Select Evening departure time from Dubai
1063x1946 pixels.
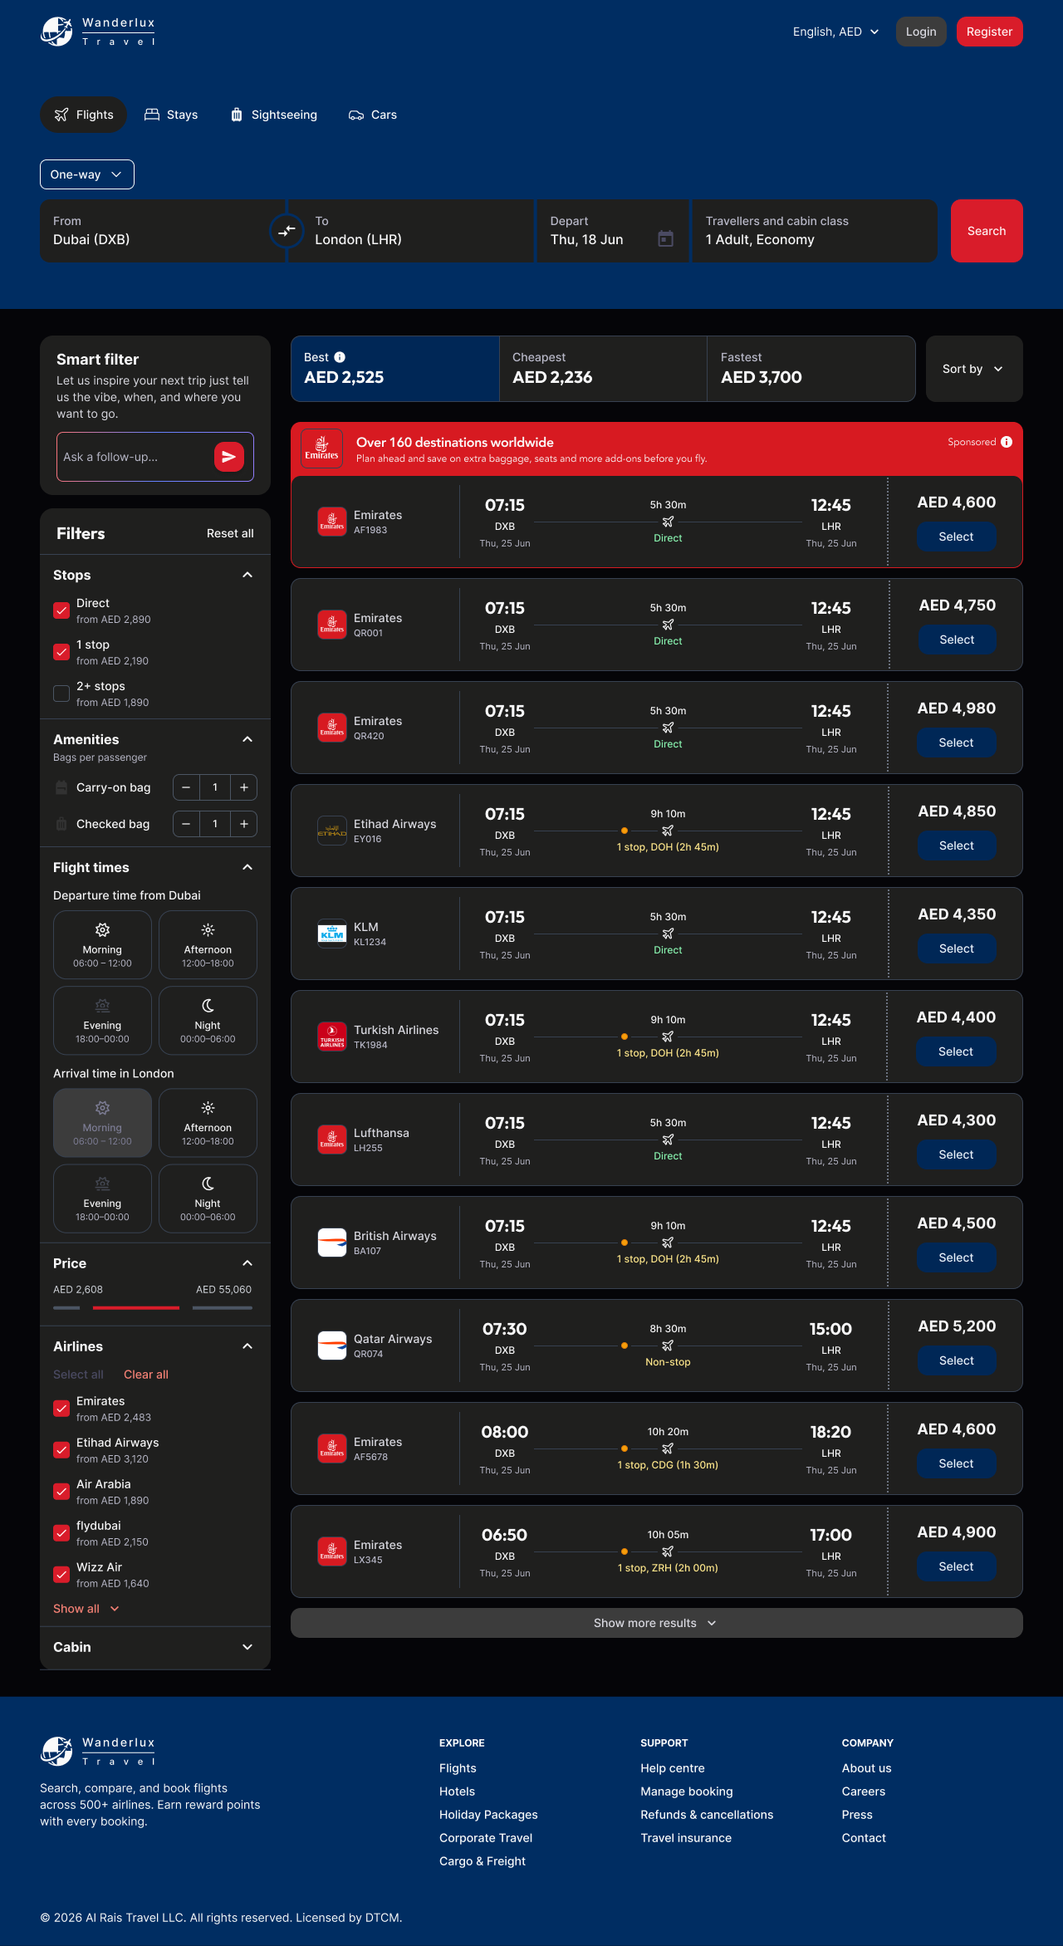pos(102,1021)
